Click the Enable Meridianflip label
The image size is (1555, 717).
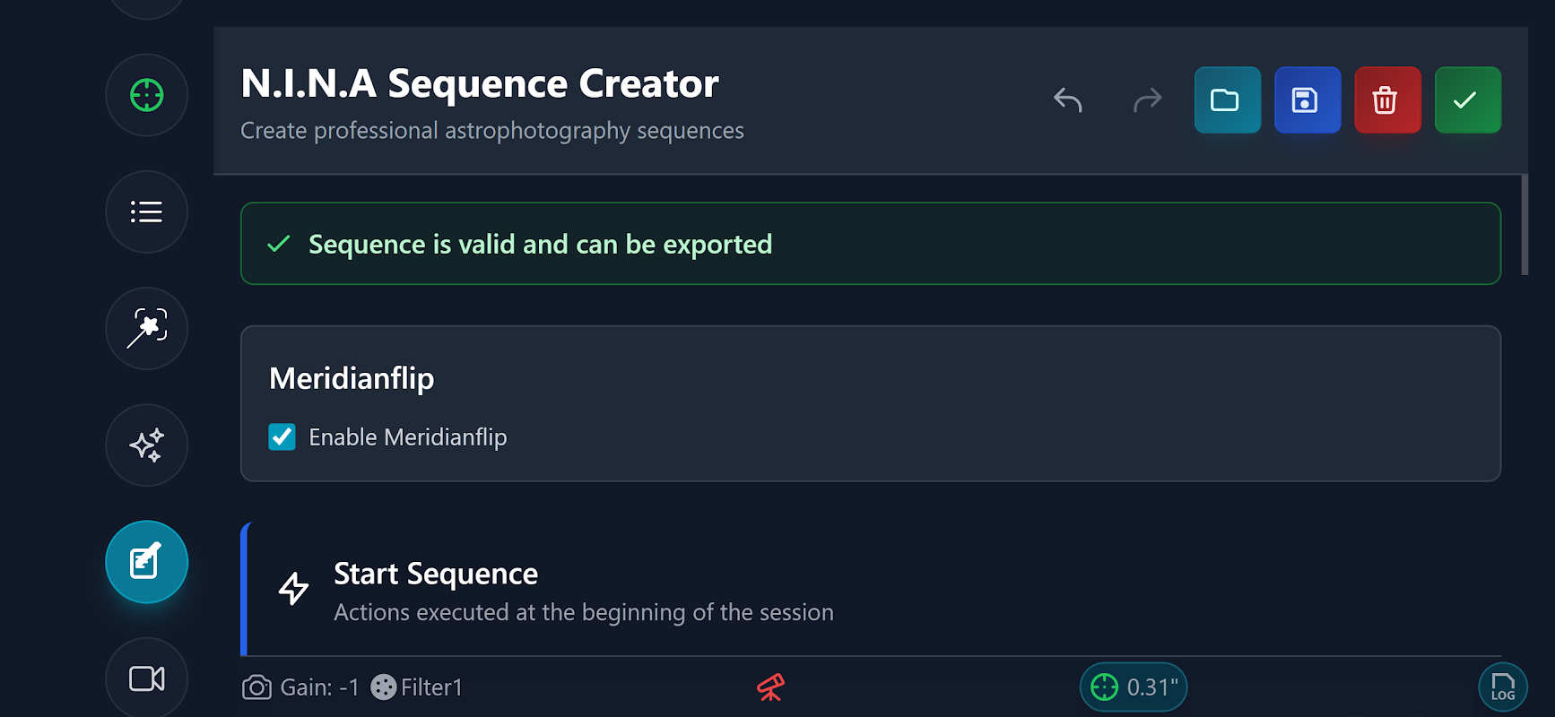408,437
